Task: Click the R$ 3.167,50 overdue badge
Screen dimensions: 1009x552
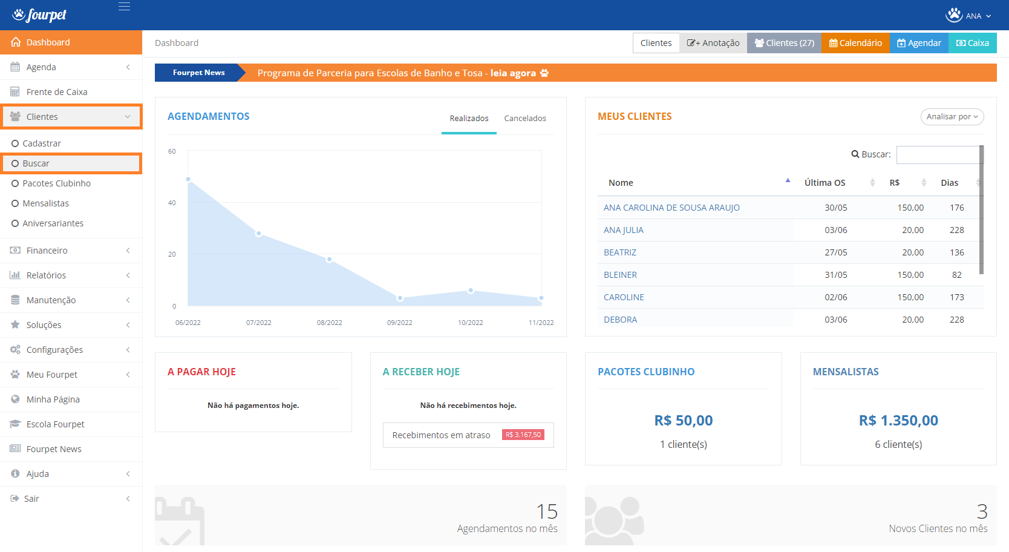Action: point(523,435)
